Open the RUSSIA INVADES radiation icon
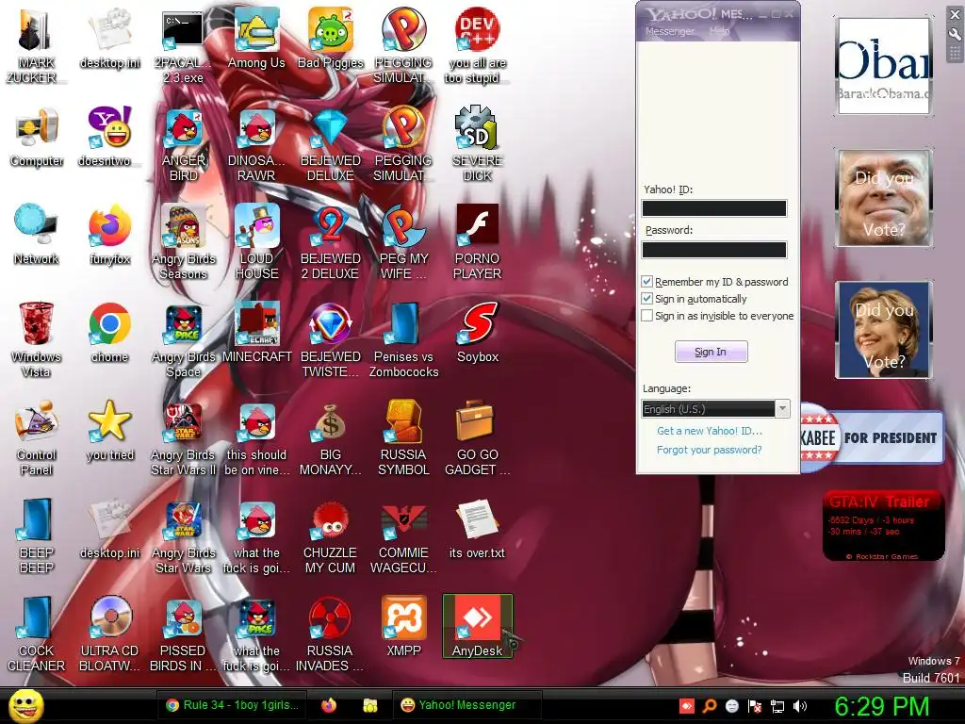This screenshot has width=965, height=724. point(331,633)
